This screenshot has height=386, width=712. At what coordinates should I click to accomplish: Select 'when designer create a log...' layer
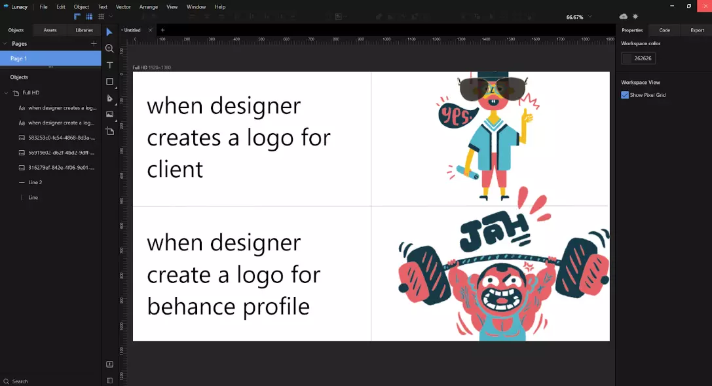click(50, 123)
